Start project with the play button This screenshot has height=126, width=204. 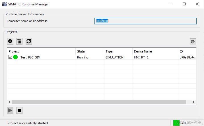pyautogui.click(x=10, y=110)
